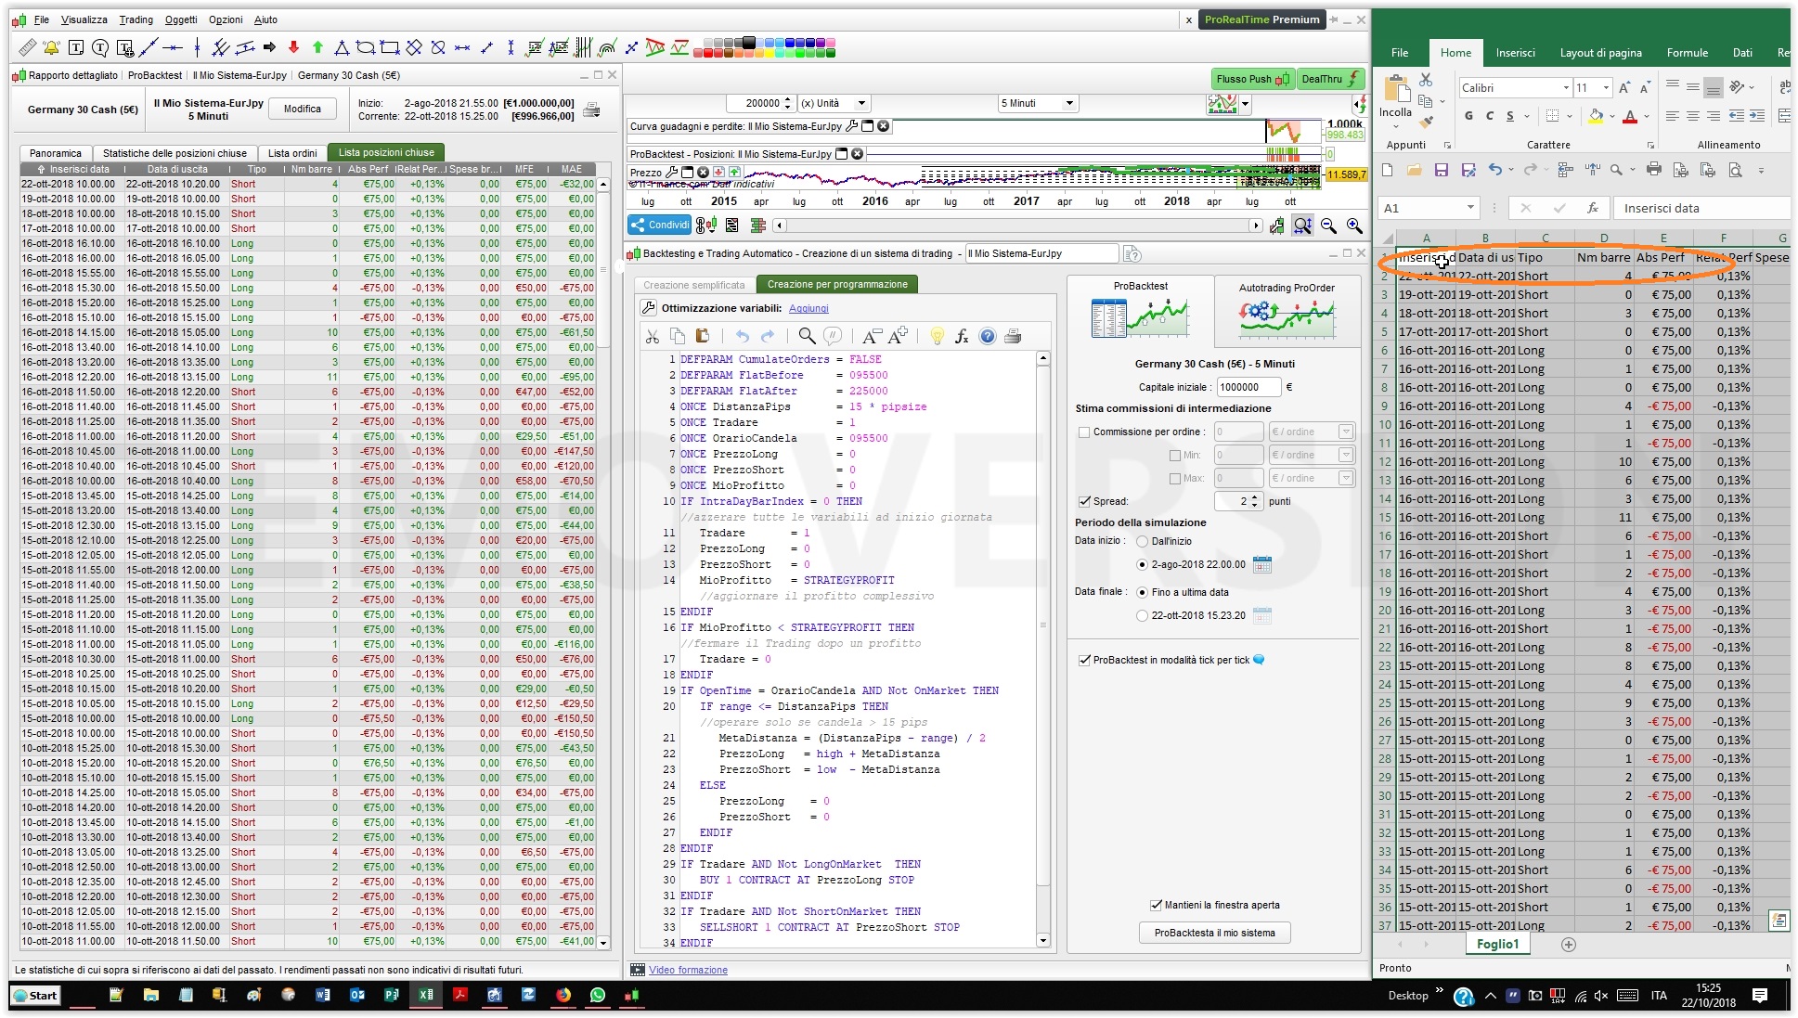Click the alert bell tool icon
Image resolution: width=1798 pixels, height=1018 pixels.
click(x=51, y=47)
